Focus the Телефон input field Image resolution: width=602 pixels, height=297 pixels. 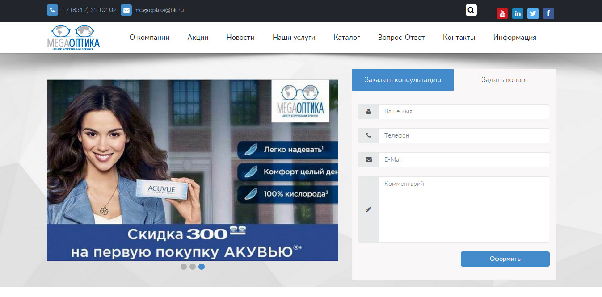pos(464,136)
